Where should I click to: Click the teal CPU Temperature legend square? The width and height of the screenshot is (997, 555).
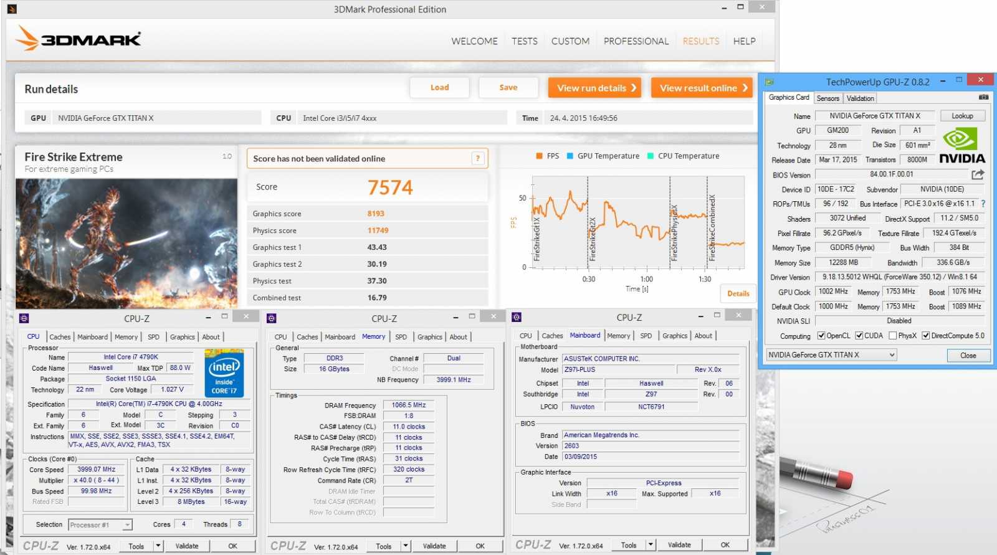click(x=651, y=156)
